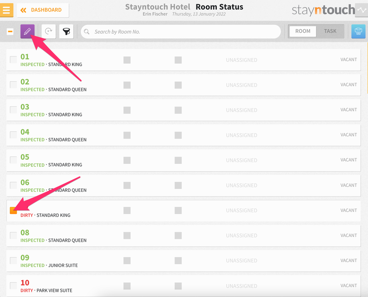Switch to the ROOM view tab
The width and height of the screenshot is (368, 297).
click(303, 31)
